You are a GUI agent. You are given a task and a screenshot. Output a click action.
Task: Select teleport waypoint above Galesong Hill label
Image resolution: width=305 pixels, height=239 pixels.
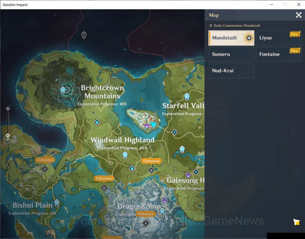pyautogui.click(x=196, y=172)
